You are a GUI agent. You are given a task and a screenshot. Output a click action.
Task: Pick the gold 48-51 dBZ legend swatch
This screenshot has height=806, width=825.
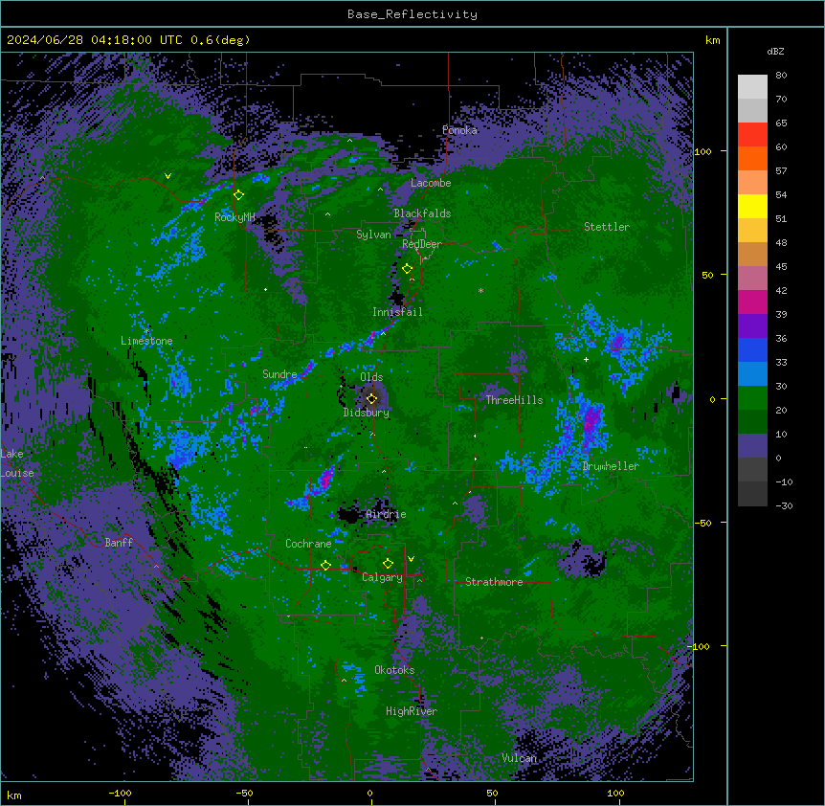pos(752,231)
